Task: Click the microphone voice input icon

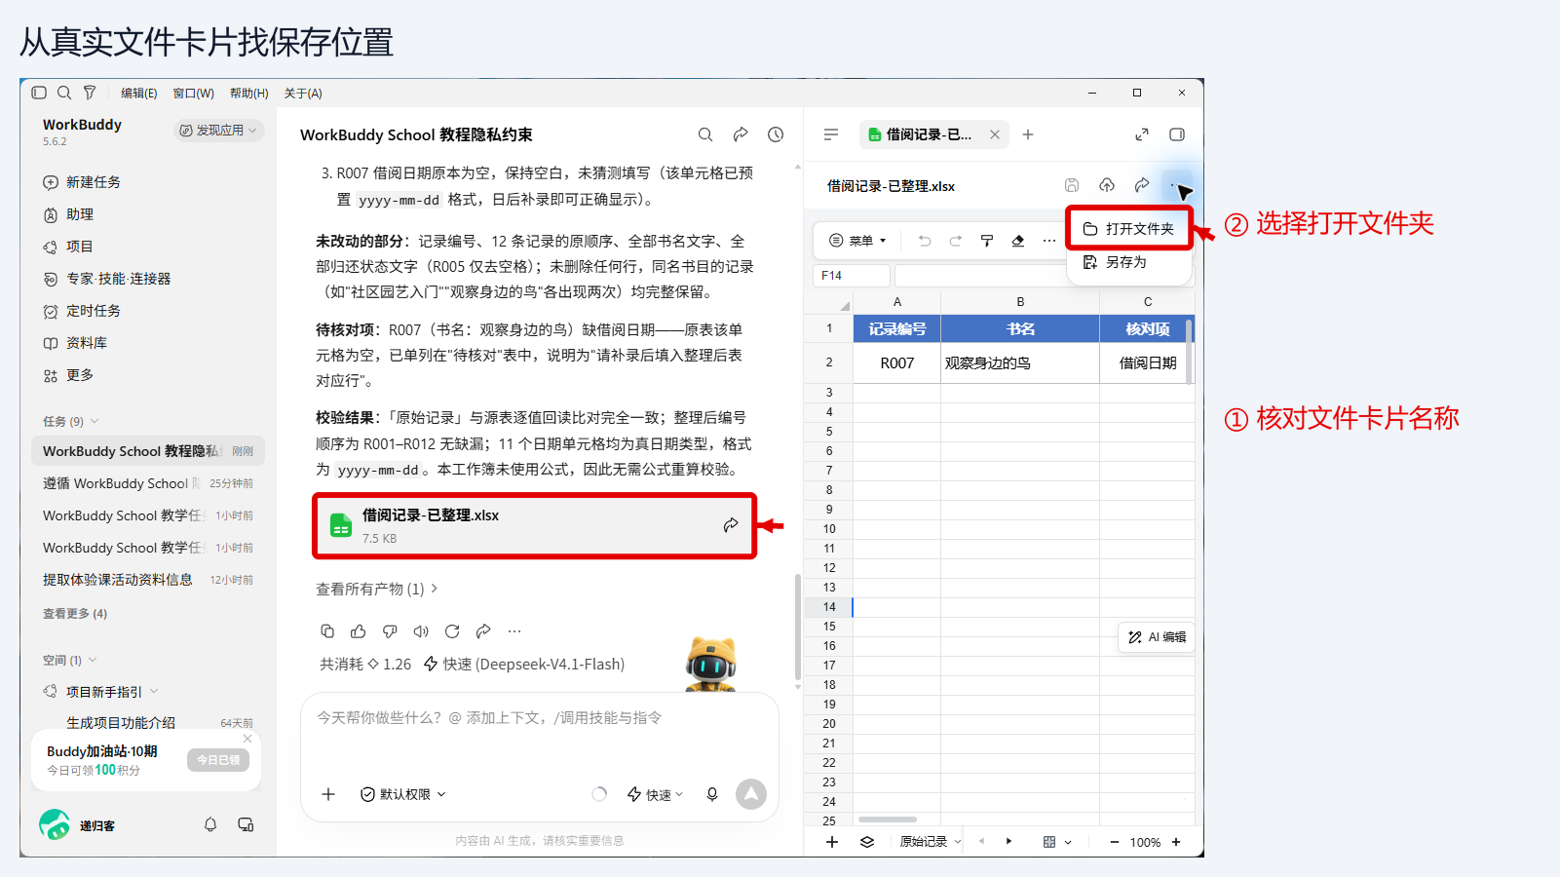Action: pos(712,794)
